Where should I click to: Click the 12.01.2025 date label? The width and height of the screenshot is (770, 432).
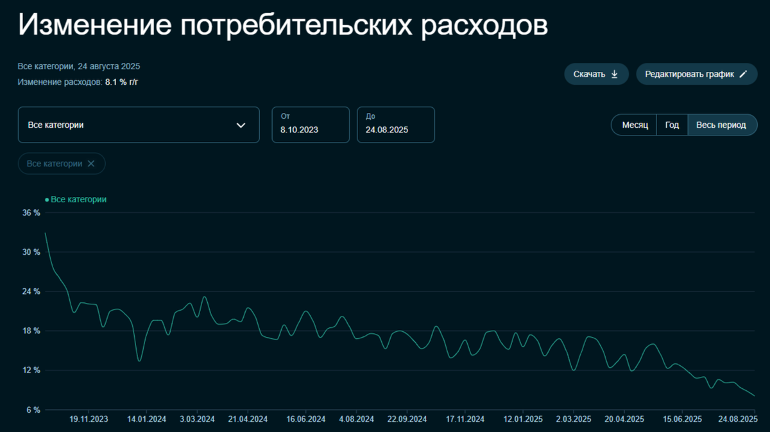tap(522, 419)
